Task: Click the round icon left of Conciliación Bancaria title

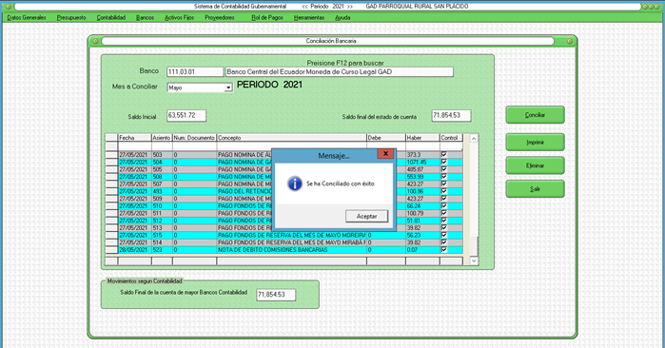Action: (95, 41)
